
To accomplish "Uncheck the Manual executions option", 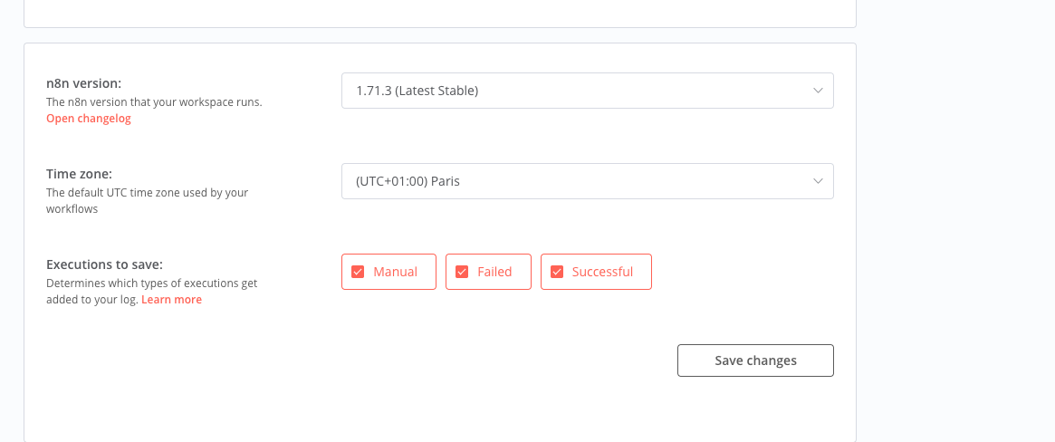I will click(388, 272).
